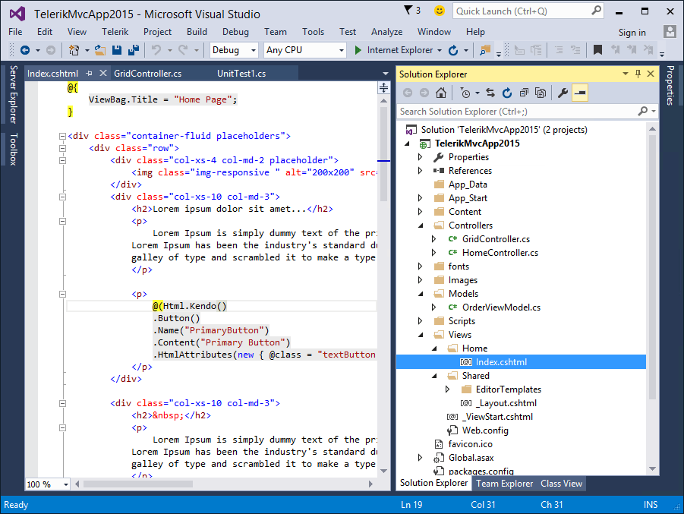Screen dimensions: 684x514
Task: Open the Server Explorer side panel
Action: (x=14, y=94)
